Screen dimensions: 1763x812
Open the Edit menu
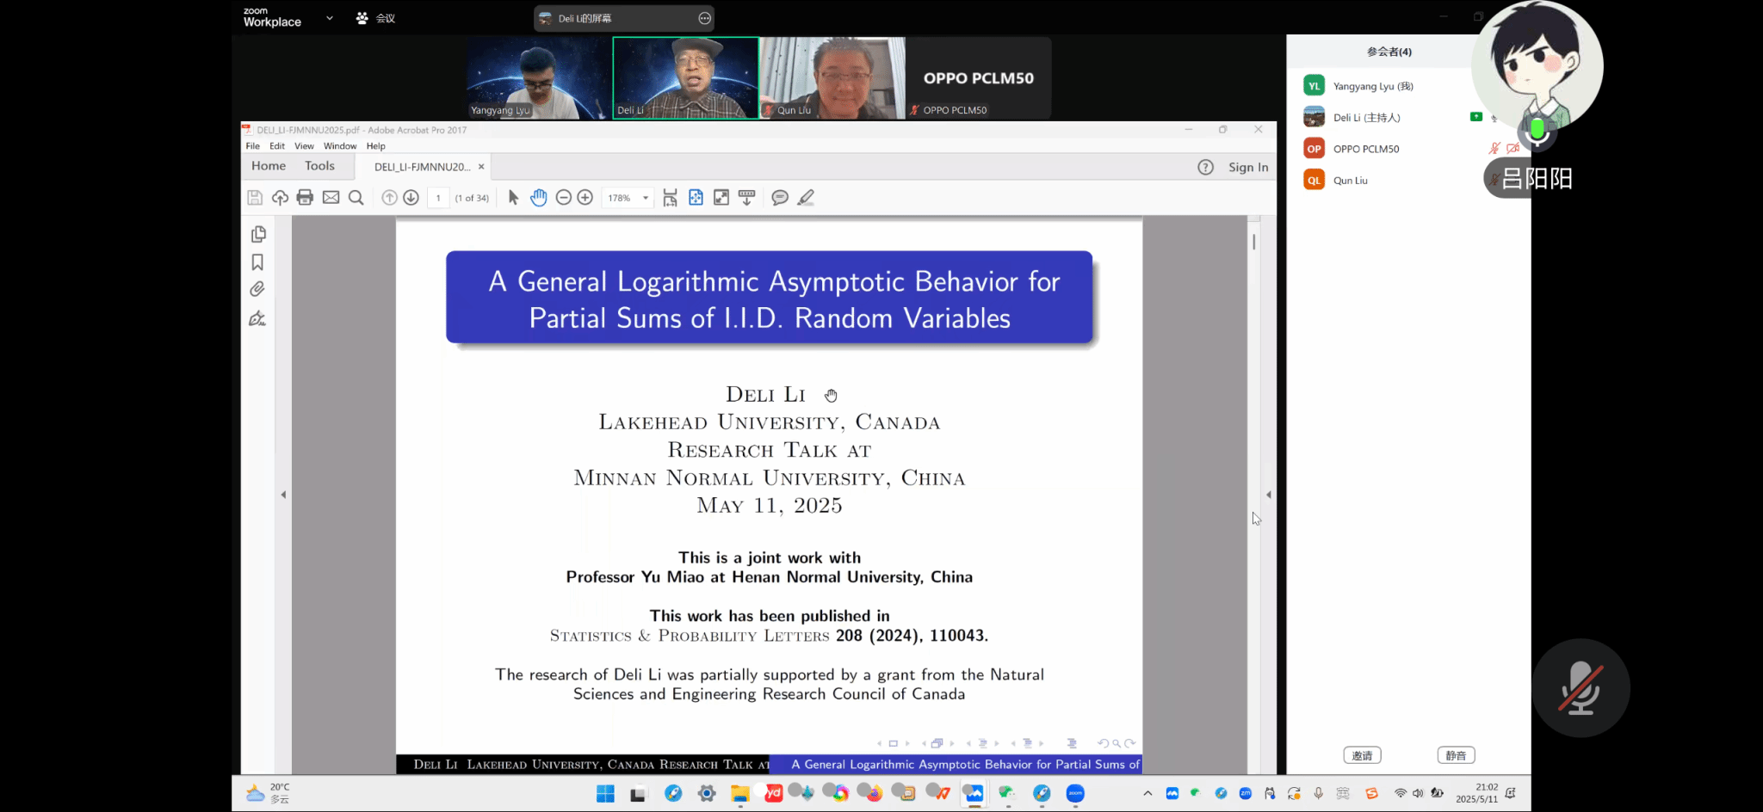[277, 146]
